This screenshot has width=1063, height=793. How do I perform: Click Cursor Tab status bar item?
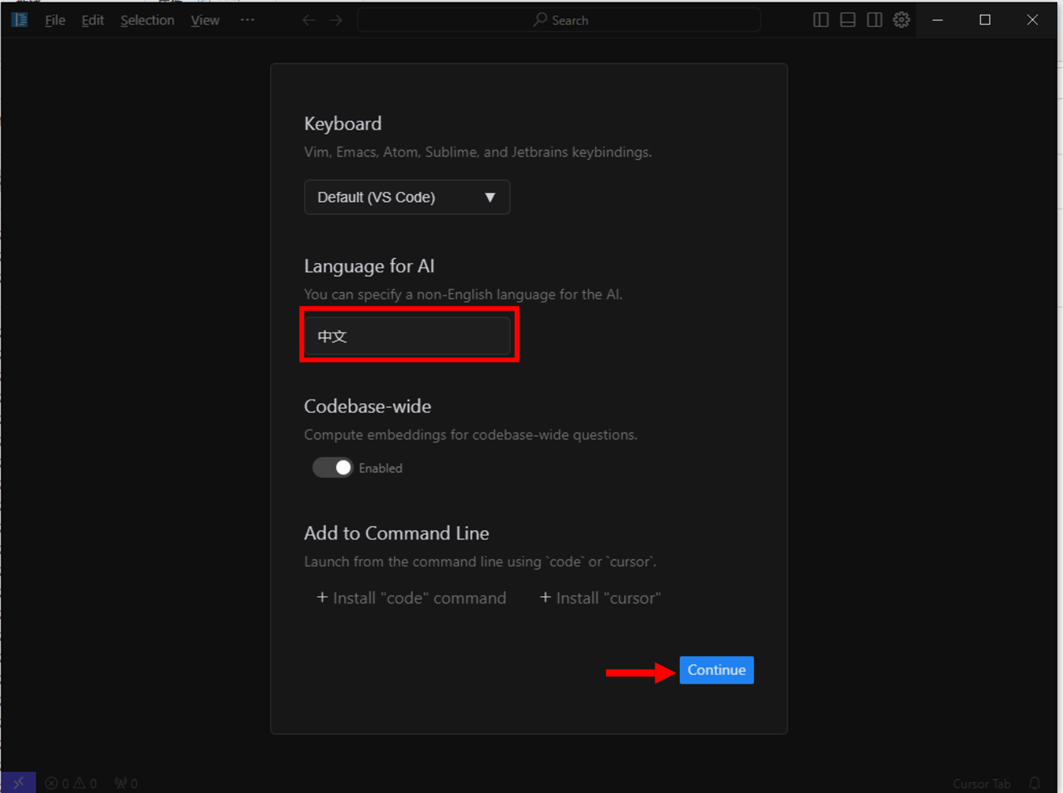tap(982, 783)
